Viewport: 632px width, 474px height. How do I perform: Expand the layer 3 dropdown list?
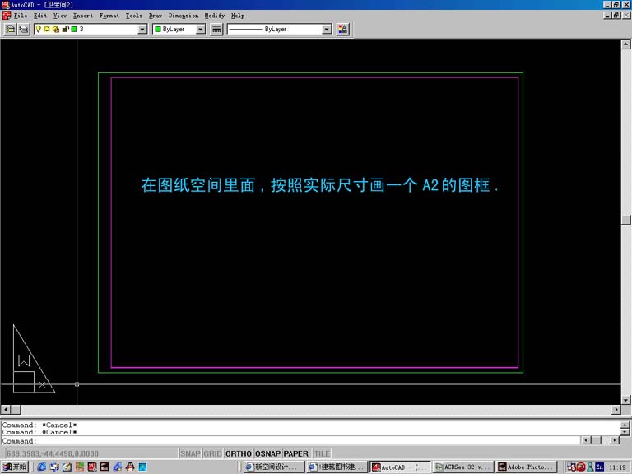[x=142, y=29]
